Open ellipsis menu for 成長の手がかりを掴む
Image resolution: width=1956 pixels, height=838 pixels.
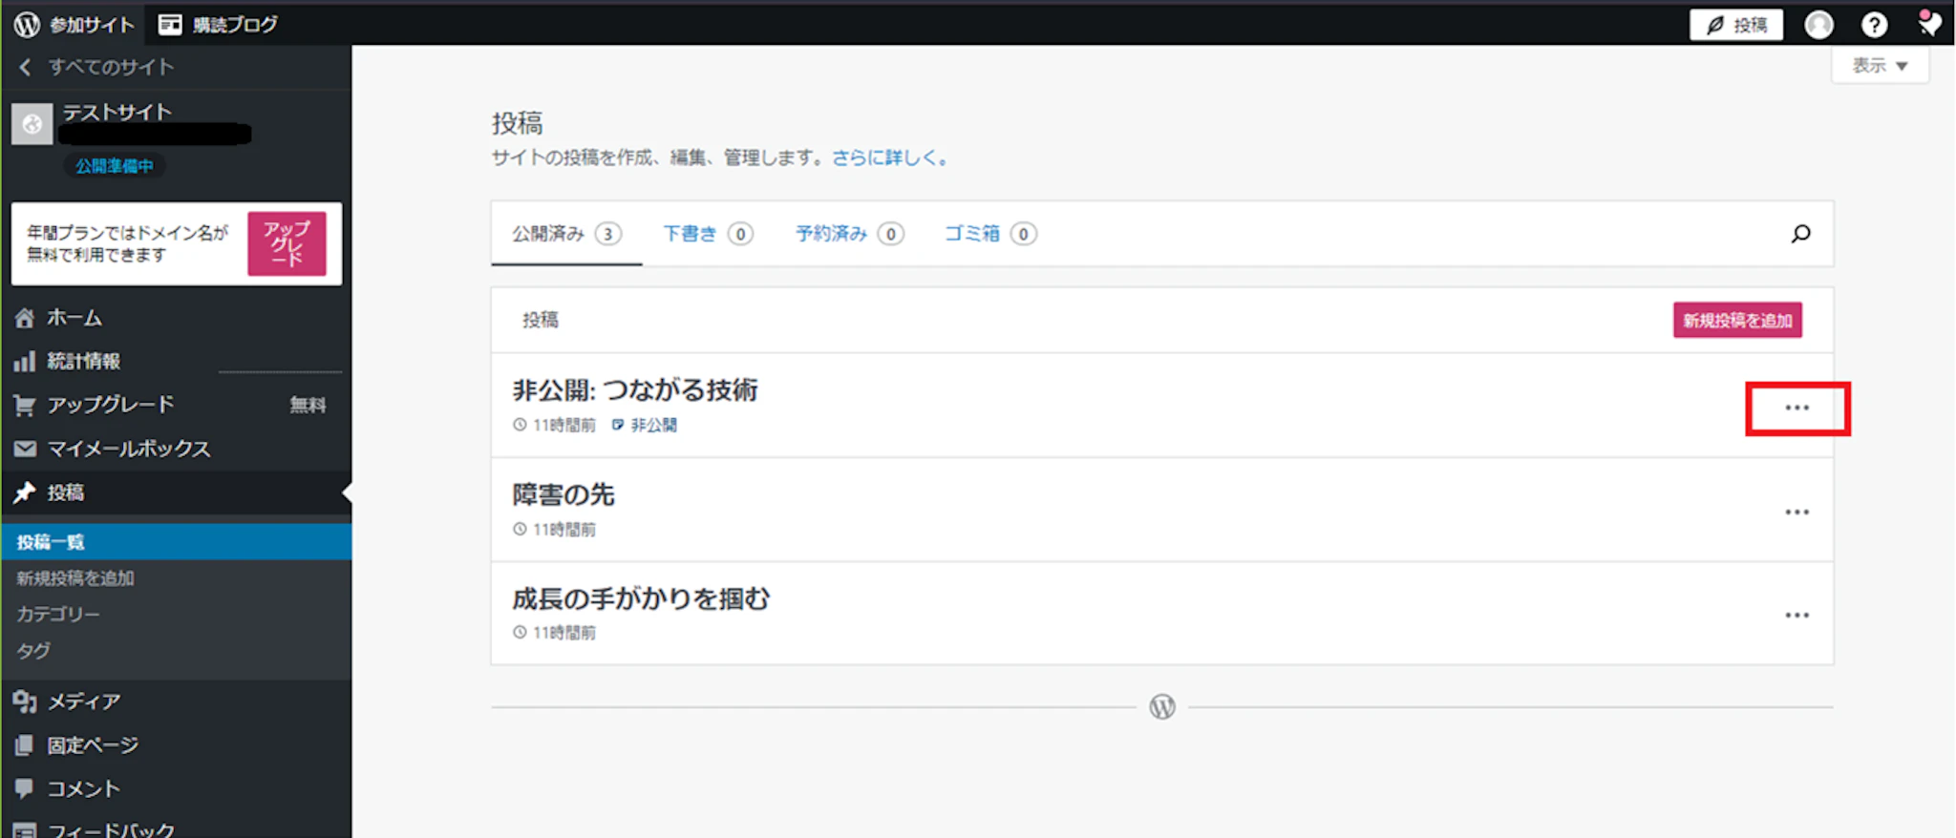point(1797,616)
